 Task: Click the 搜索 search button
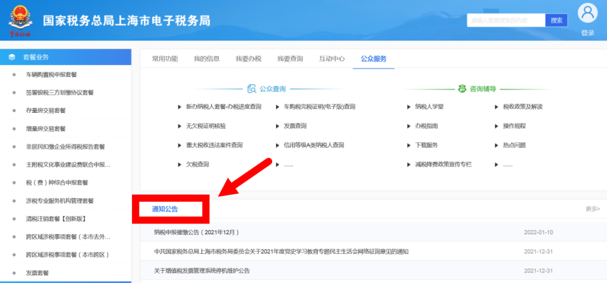point(556,20)
